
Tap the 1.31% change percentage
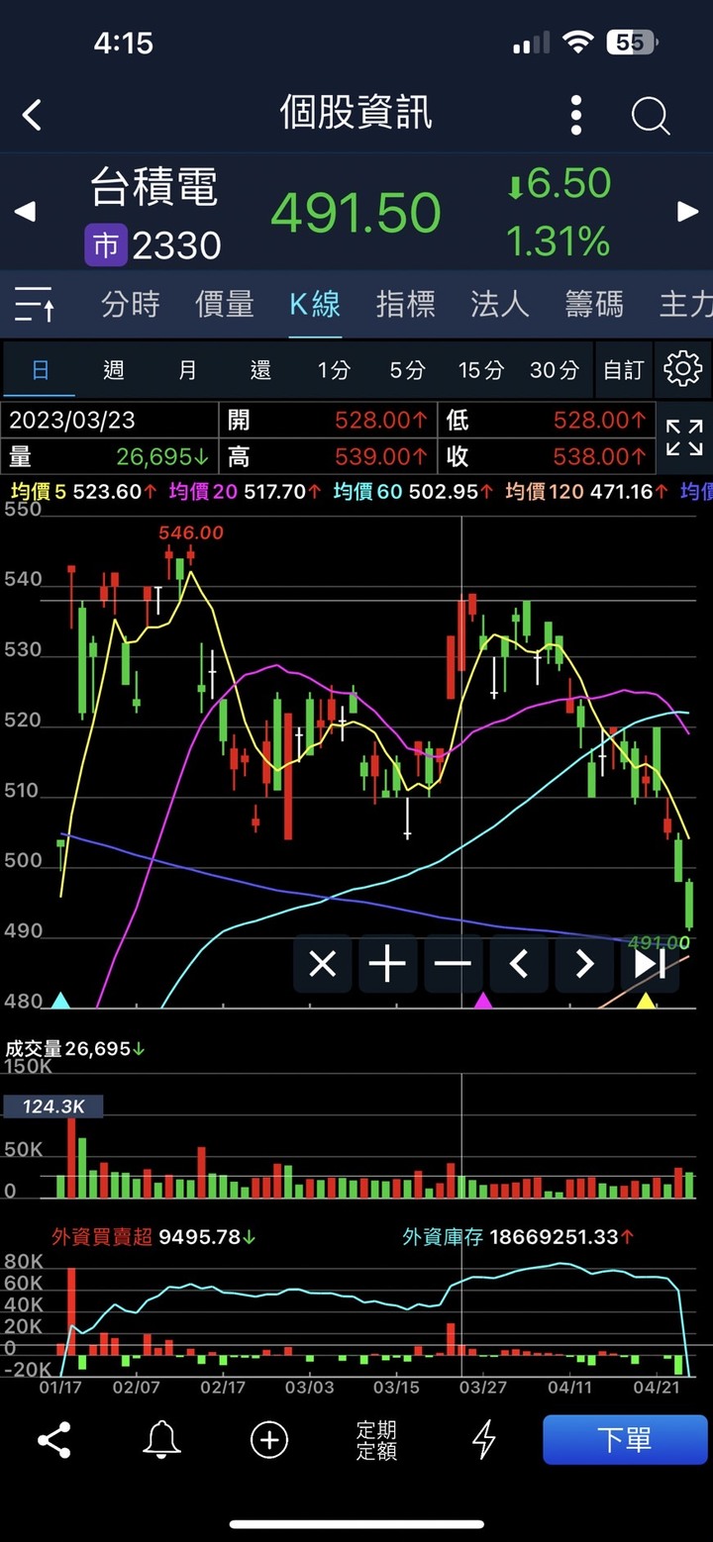[x=559, y=241]
